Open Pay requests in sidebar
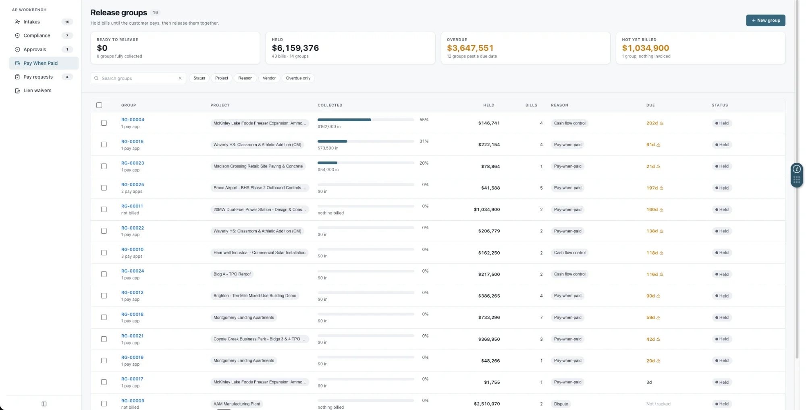The width and height of the screenshot is (806, 410). (x=44, y=77)
